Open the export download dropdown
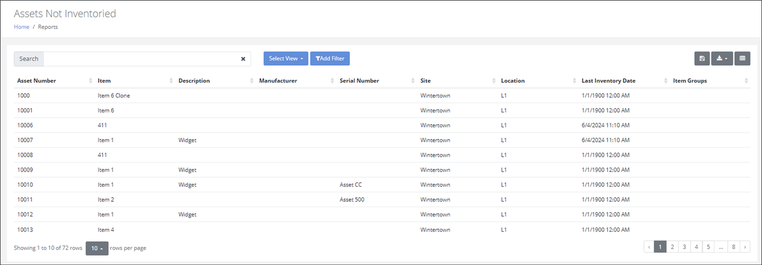762x265 pixels. click(722, 59)
